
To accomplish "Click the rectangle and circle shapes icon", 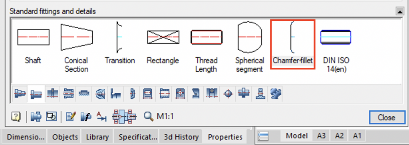I will point(52,117).
